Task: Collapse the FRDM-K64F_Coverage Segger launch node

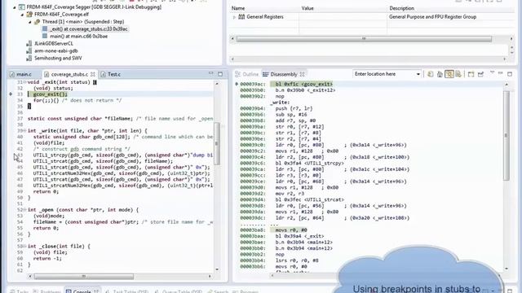Action: point(15,7)
